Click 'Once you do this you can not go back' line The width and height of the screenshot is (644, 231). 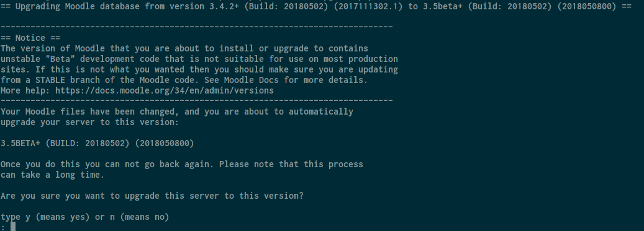pos(181,164)
